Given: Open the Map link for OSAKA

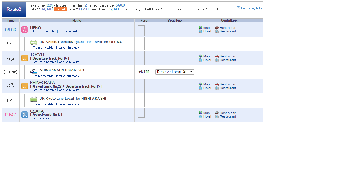Looking at the screenshot, I should pyautogui.click(x=207, y=113).
